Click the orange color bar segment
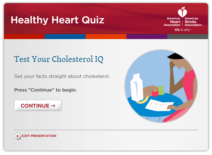This screenshot has height=155, width=212. 106,36
